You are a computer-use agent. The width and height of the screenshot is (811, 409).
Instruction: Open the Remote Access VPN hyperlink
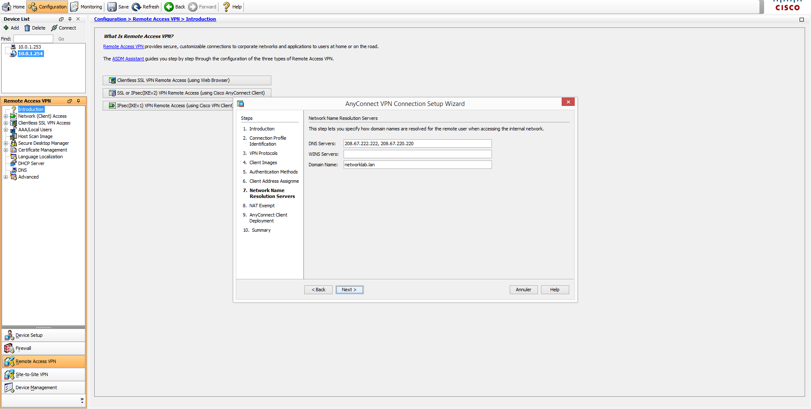click(123, 46)
